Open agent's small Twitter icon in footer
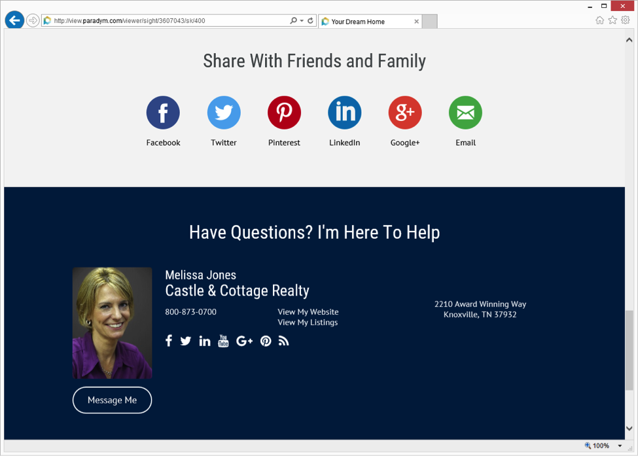 pos(186,341)
